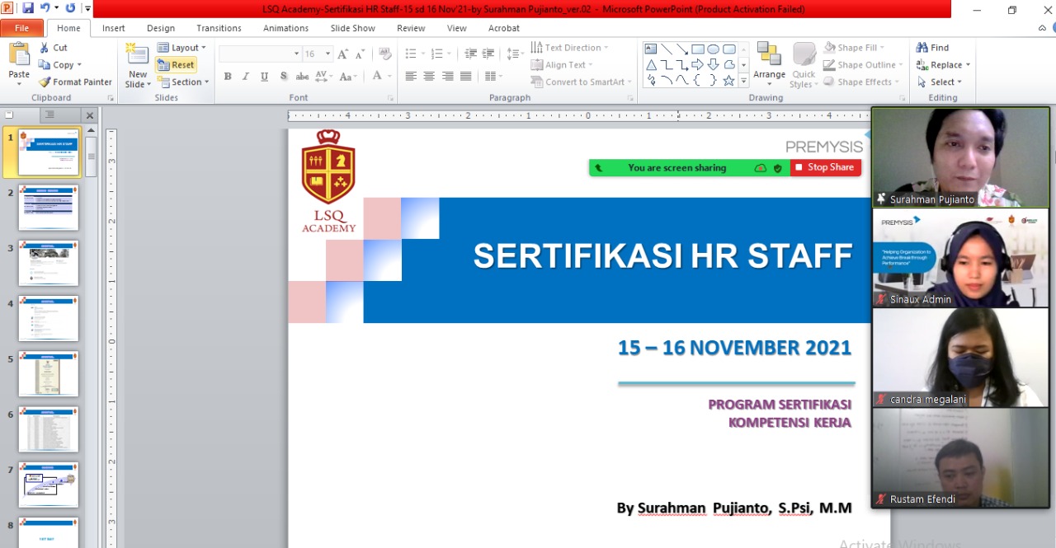Screen dimensions: 1056x548
Task: Open the font size dropdown
Action: pyautogui.click(x=328, y=54)
